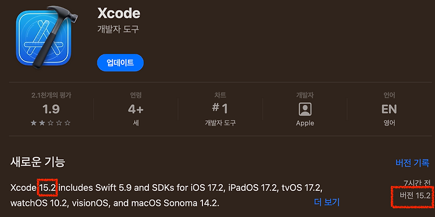Click the EN language badge
Screen dimensions: 435x217
[x=389, y=109]
